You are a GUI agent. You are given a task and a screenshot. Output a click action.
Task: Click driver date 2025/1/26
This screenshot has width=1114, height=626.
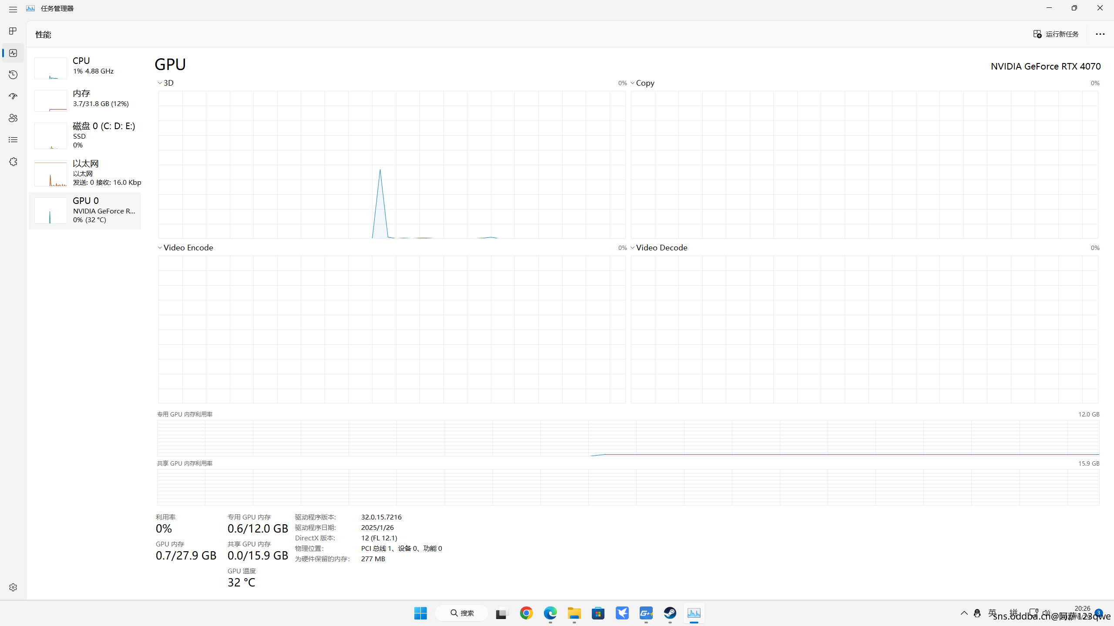377,527
